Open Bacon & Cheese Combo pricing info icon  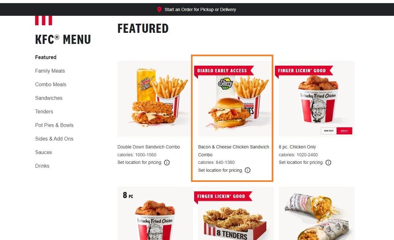(248, 170)
